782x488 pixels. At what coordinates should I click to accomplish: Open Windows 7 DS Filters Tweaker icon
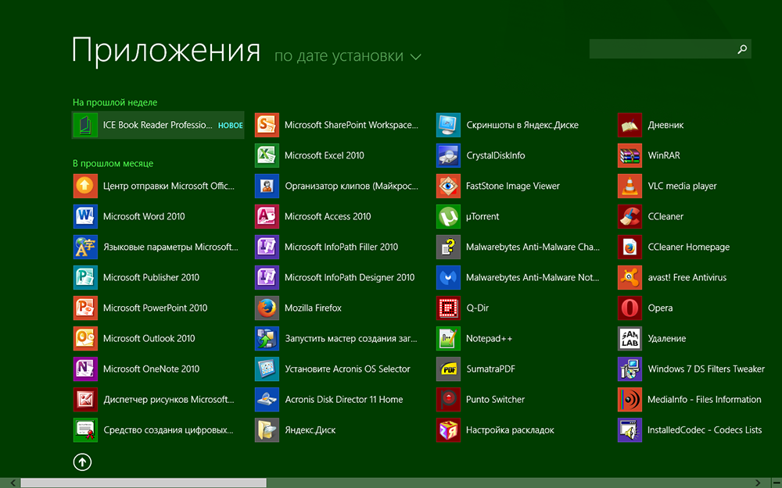(630, 369)
